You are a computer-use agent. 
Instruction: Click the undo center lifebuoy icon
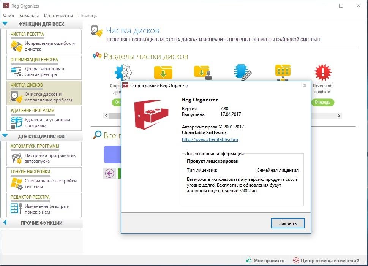pos(296,260)
